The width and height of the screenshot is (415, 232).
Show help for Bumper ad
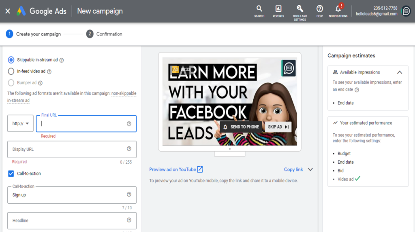pos(40,83)
